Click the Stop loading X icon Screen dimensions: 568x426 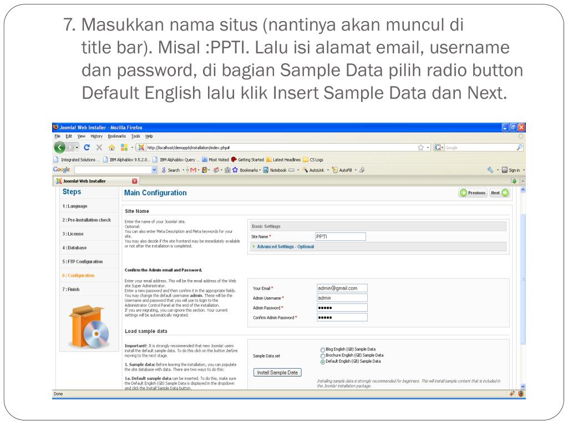point(99,148)
